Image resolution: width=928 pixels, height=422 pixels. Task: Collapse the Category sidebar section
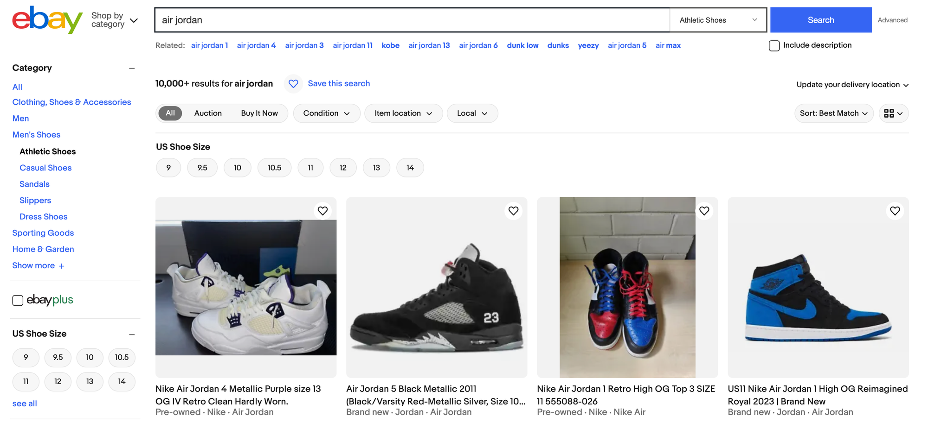[132, 69]
